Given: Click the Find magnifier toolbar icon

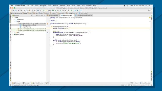Looking at the screenshot, I should coord(32,10).
